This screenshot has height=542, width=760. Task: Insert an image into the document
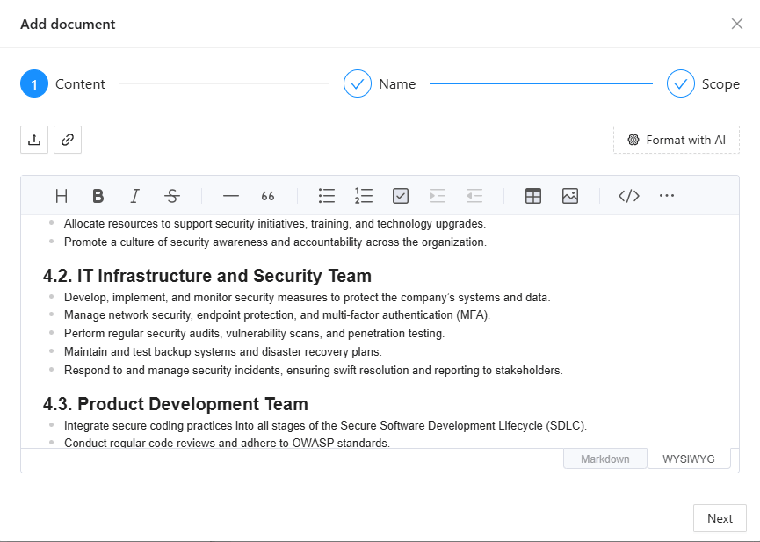tap(570, 195)
